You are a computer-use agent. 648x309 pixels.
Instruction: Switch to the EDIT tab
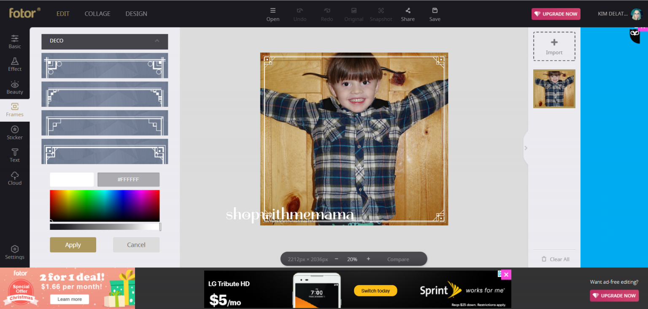[63, 13]
